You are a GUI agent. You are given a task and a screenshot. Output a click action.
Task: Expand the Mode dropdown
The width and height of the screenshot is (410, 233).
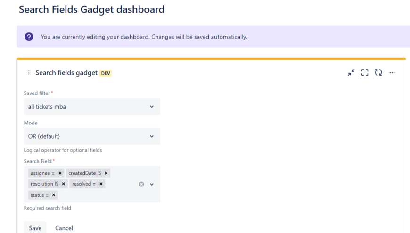92,136
